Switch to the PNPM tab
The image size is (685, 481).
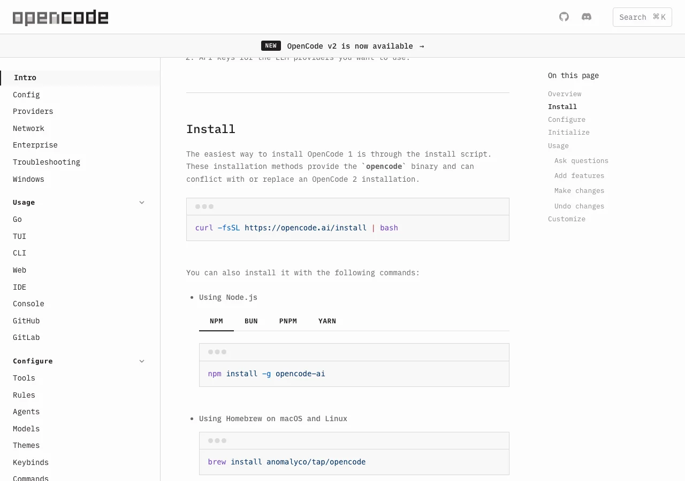coord(288,321)
